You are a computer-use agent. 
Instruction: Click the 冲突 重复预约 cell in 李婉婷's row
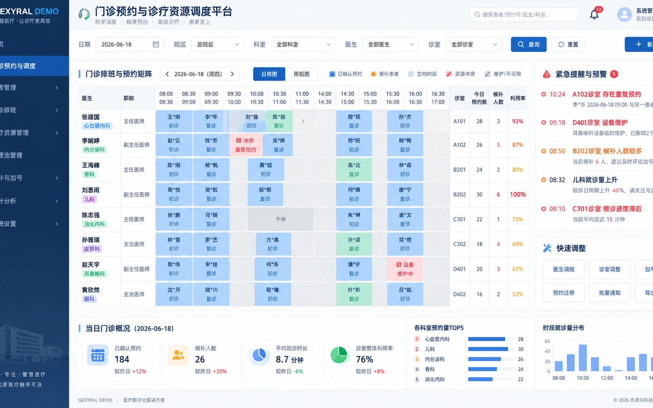247,145
